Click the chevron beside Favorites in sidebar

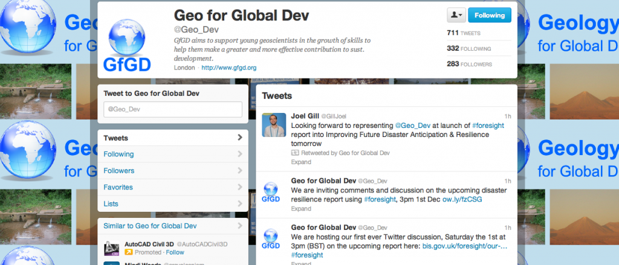(x=239, y=187)
